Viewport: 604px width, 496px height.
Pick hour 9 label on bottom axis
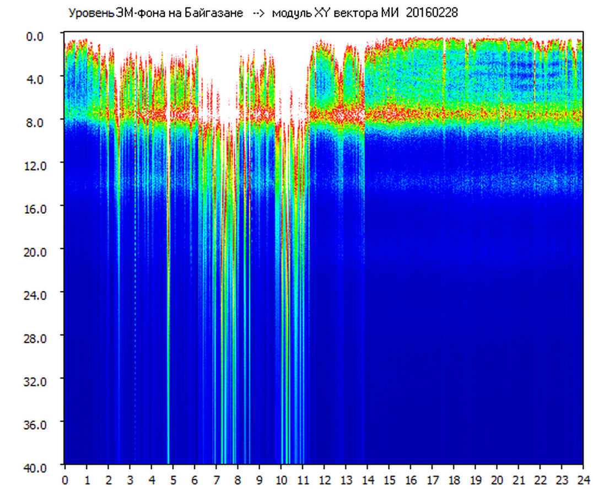259,479
